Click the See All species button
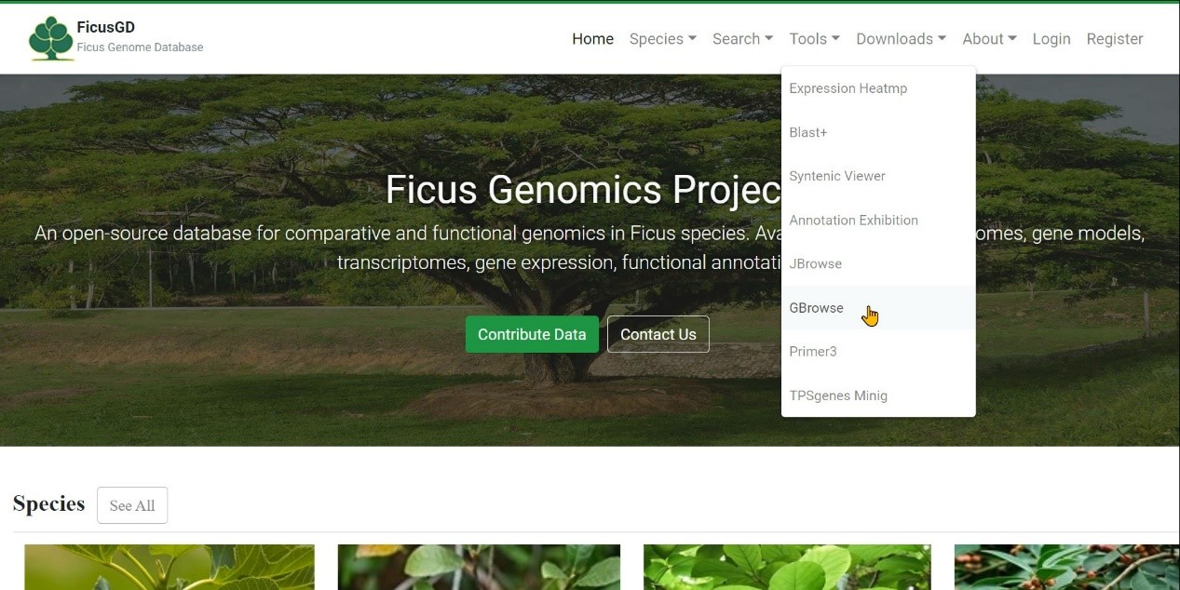This screenshot has height=590, width=1180. click(x=132, y=505)
